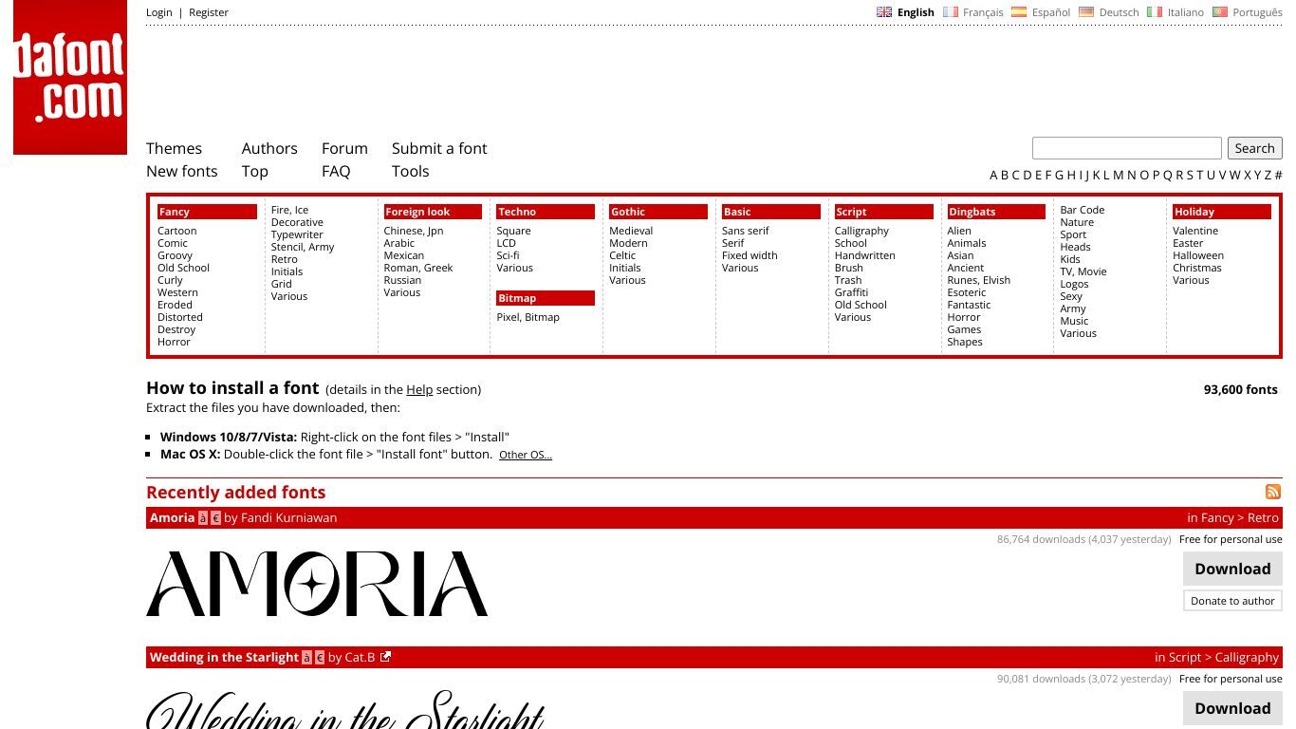Browse Christmas fonts
The width and height of the screenshot is (1296, 729).
coord(1197,268)
